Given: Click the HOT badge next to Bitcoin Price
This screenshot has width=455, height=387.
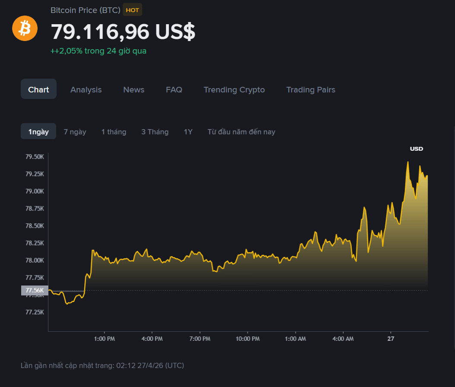Looking at the screenshot, I should 132,10.
